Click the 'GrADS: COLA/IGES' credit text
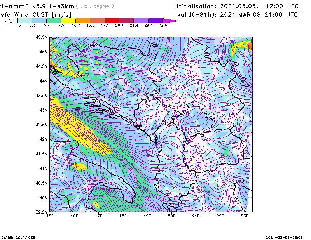Screen dimensions: 311x240 coord(18,238)
